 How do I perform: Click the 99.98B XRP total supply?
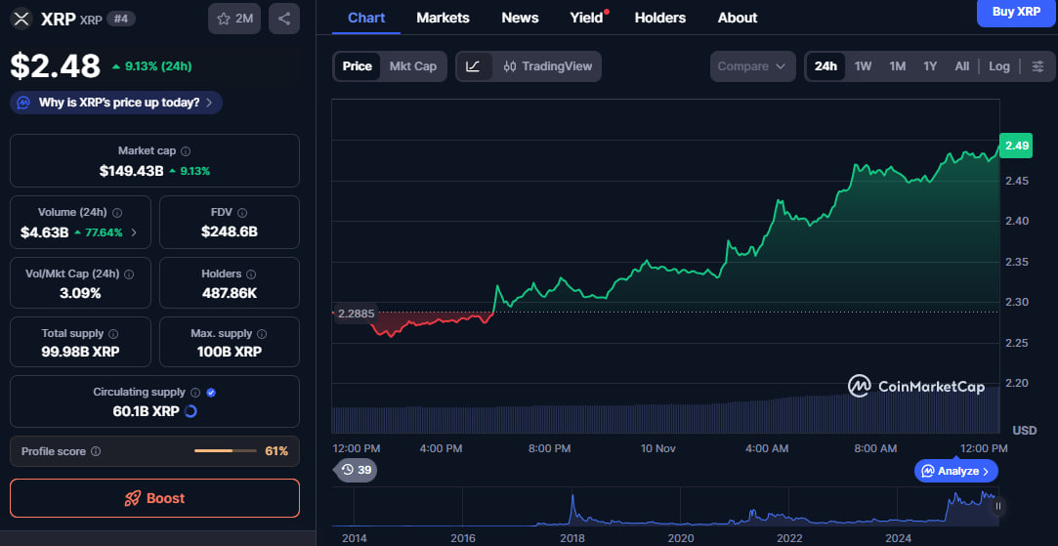click(80, 352)
